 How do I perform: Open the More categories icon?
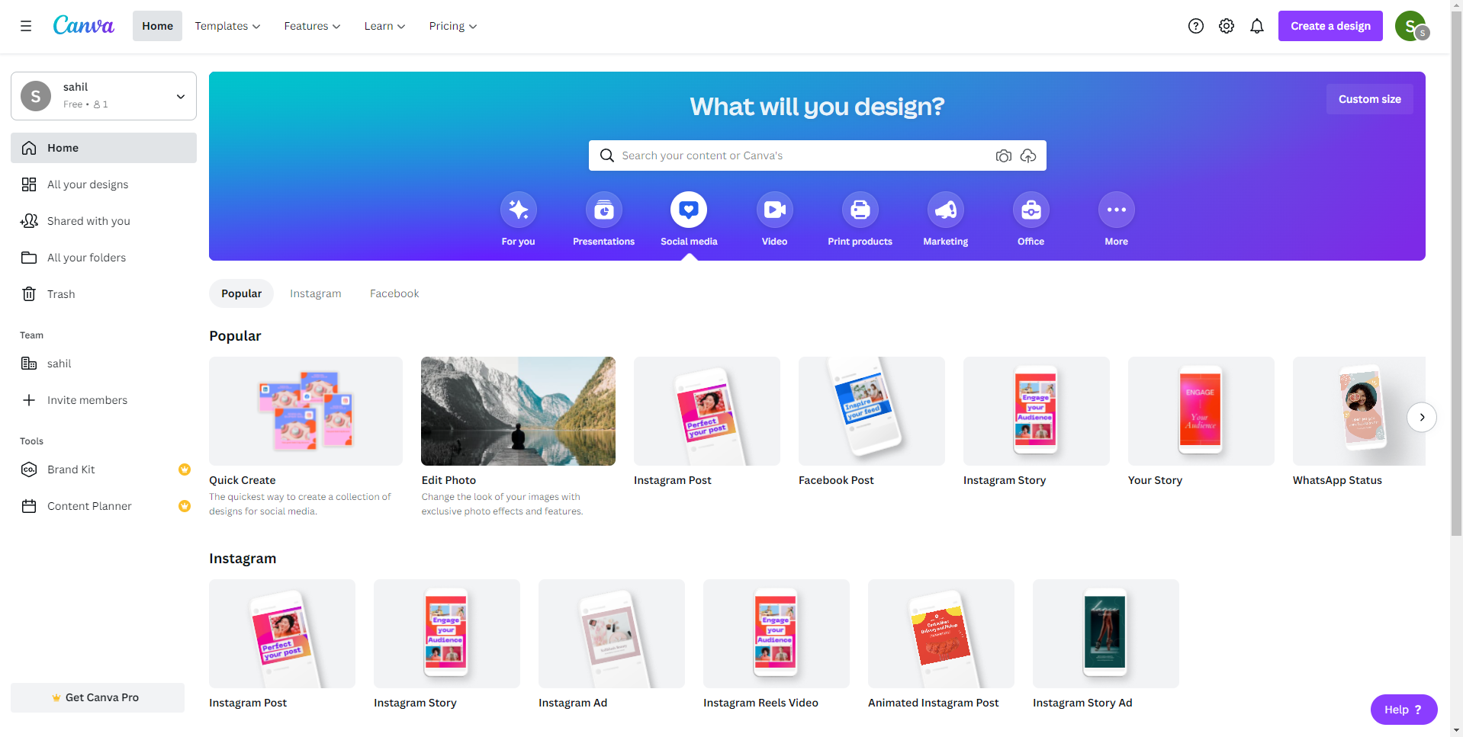coord(1117,210)
